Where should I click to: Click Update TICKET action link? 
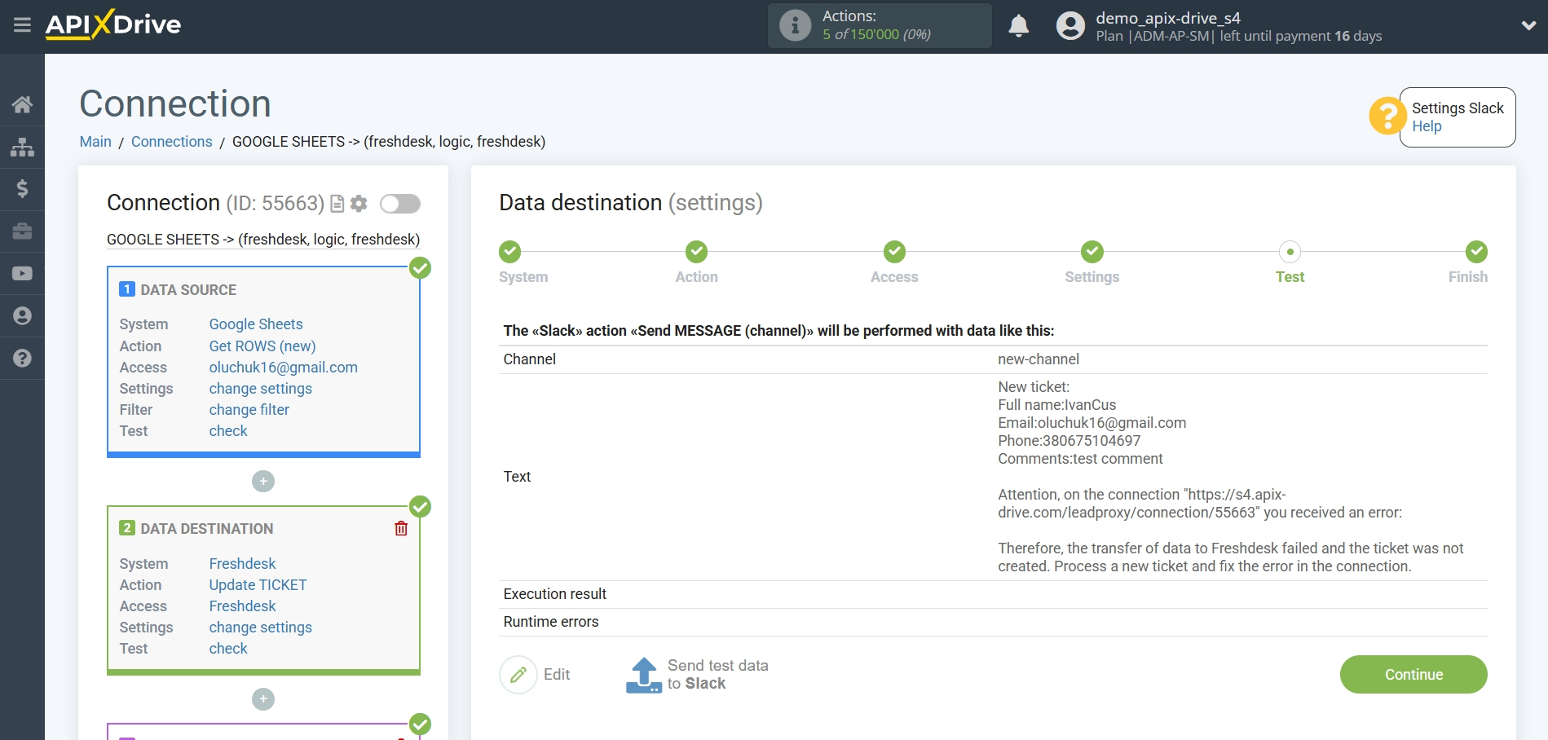pos(258,585)
